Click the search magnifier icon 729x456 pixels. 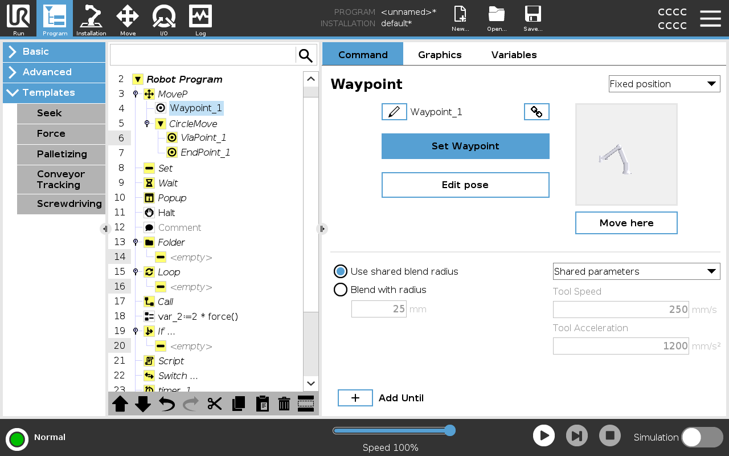click(306, 55)
